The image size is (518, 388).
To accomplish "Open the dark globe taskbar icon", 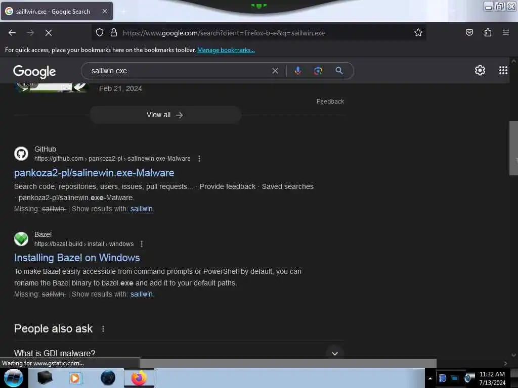I will (x=108, y=378).
